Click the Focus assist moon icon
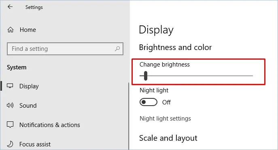Viewport: 278px width, 150px height. [x=10, y=144]
